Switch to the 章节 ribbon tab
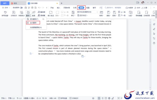 pyautogui.click(x=94, y=8)
